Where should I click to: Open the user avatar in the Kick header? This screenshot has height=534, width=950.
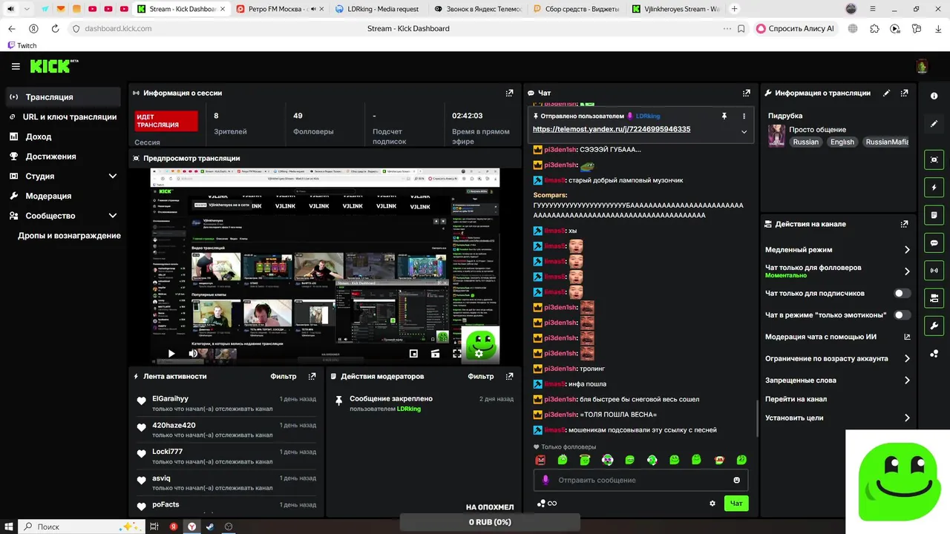pos(922,67)
